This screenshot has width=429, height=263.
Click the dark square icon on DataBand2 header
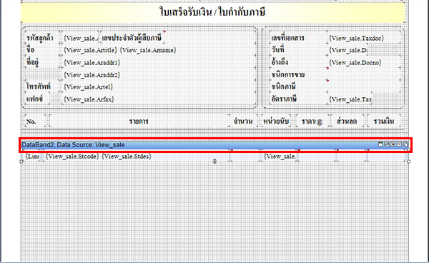pyautogui.click(x=393, y=144)
